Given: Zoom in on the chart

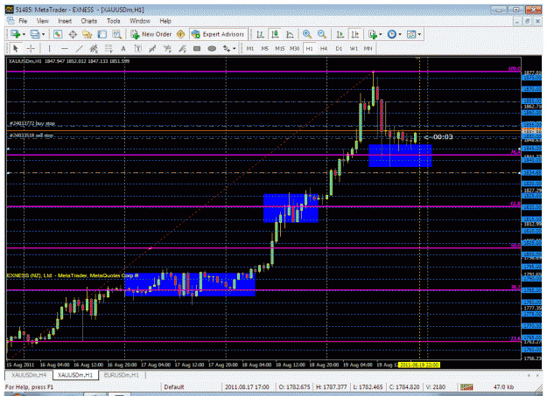Looking at the screenshot, I should coord(307,34).
